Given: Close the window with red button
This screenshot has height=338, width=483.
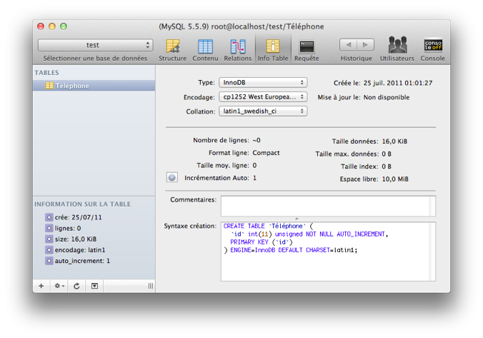Looking at the screenshot, I should pyautogui.click(x=41, y=26).
